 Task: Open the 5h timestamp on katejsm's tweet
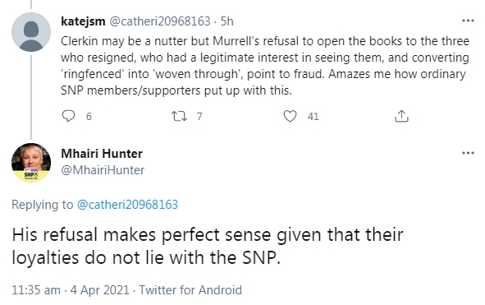pyautogui.click(x=226, y=21)
